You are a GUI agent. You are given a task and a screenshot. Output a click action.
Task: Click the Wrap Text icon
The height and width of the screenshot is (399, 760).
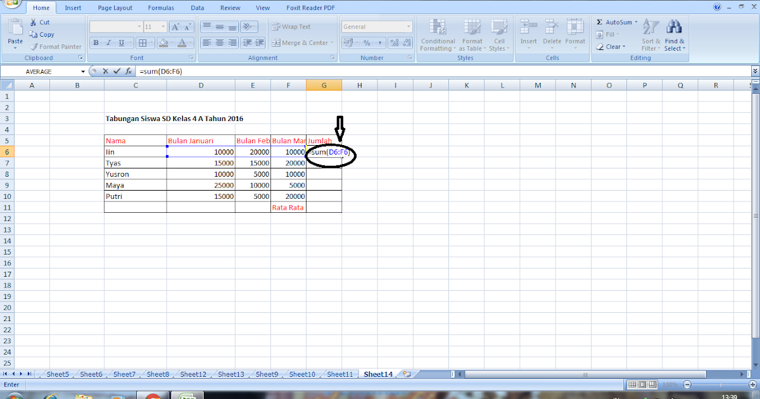(x=277, y=26)
